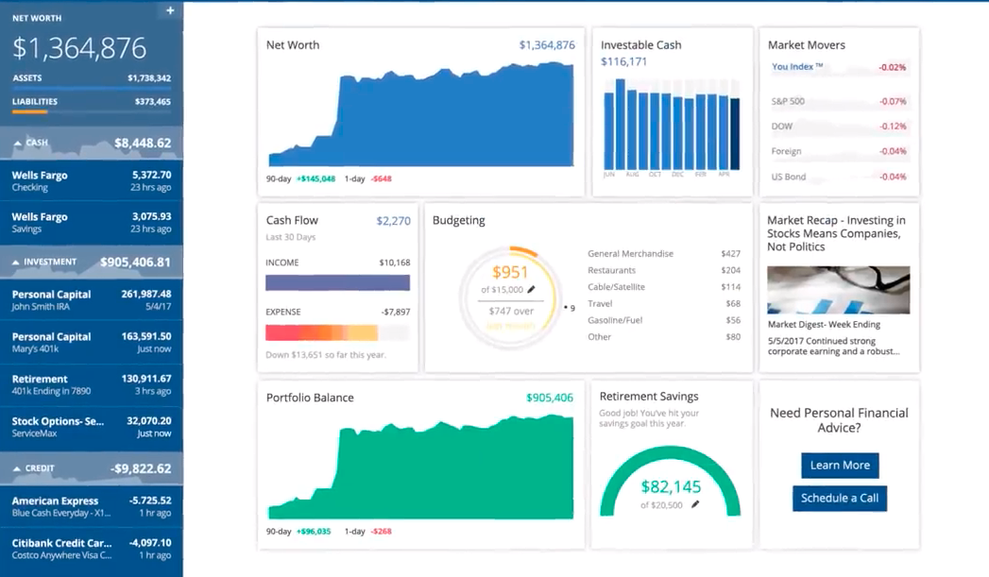Click the plus icon to add an account
The image size is (989, 577).
(170, 11)
